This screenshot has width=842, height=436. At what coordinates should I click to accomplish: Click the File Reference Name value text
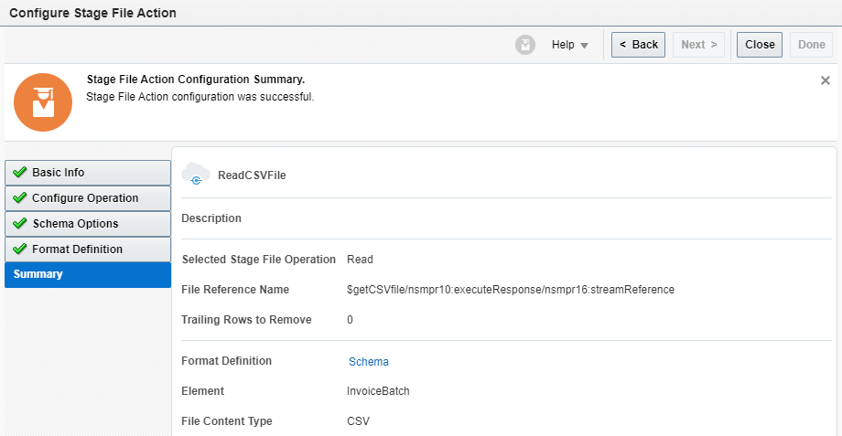pos(510,290)
